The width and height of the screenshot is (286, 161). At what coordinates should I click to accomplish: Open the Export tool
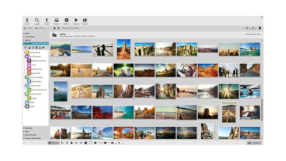(x=46, y=20)
